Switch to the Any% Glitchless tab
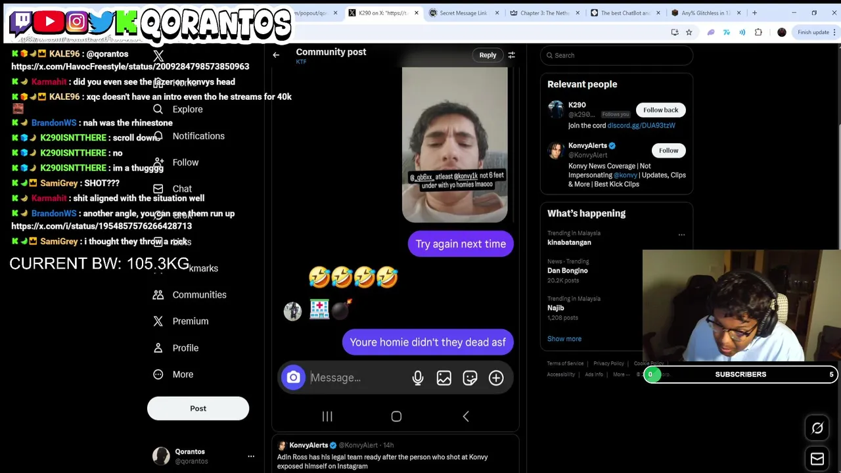This screenshot has width=841, height=473. point(704,12)
